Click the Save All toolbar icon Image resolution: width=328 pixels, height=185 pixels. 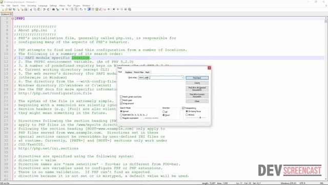click(14, 9)
